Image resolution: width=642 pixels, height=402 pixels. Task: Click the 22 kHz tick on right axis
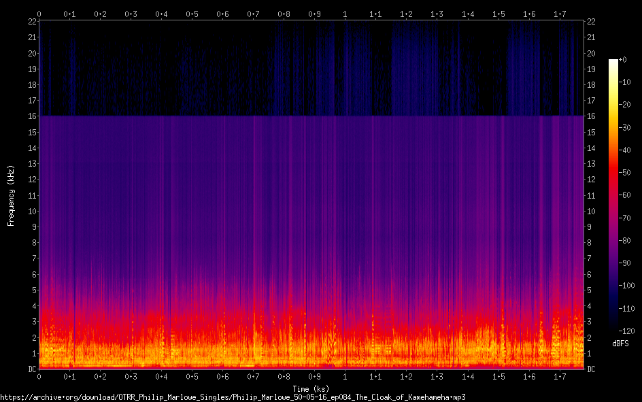click(591, 22)
